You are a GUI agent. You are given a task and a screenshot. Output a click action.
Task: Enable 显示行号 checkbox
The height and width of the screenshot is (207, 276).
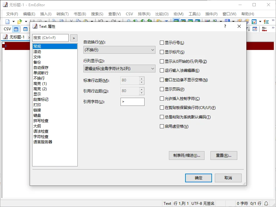162,42
